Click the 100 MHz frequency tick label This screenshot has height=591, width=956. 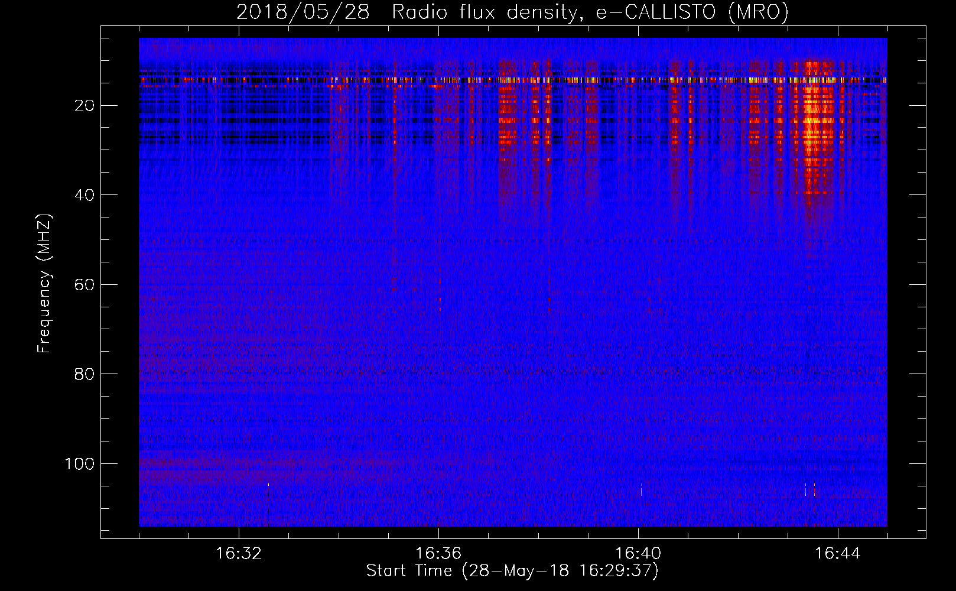coord(79,464)
